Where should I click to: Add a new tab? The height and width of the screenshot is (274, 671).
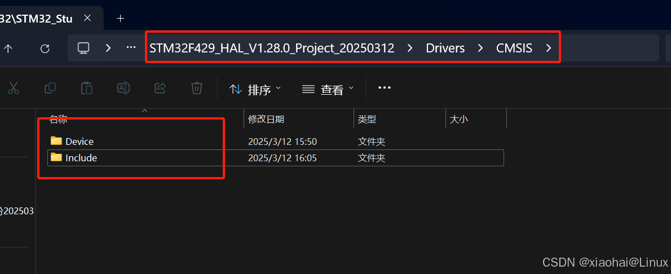[121, 19]
